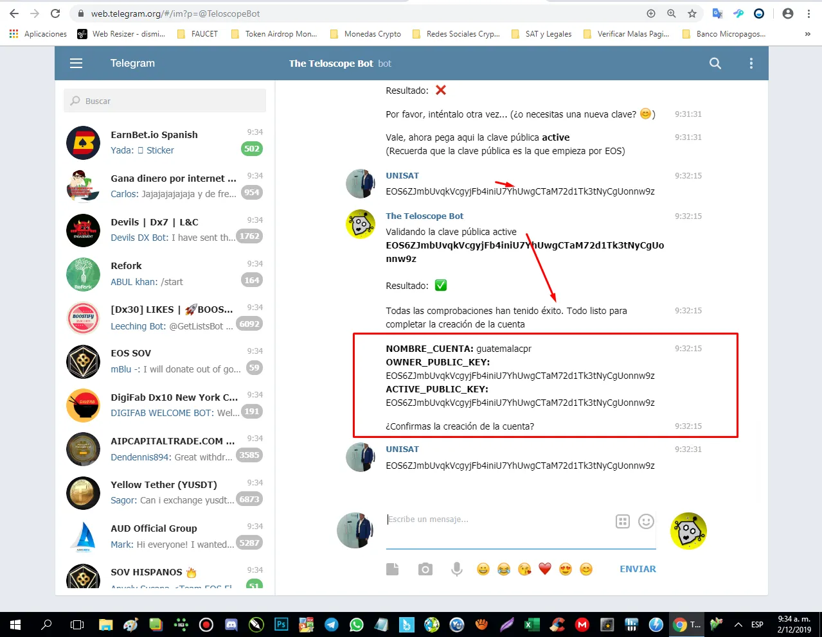
Task: Insert the kissing face emoji
Action: coord(524,569)
